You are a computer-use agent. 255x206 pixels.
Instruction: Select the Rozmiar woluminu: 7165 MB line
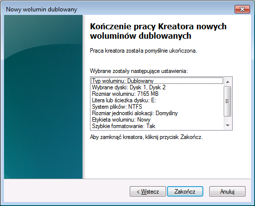tap(157, 94)
